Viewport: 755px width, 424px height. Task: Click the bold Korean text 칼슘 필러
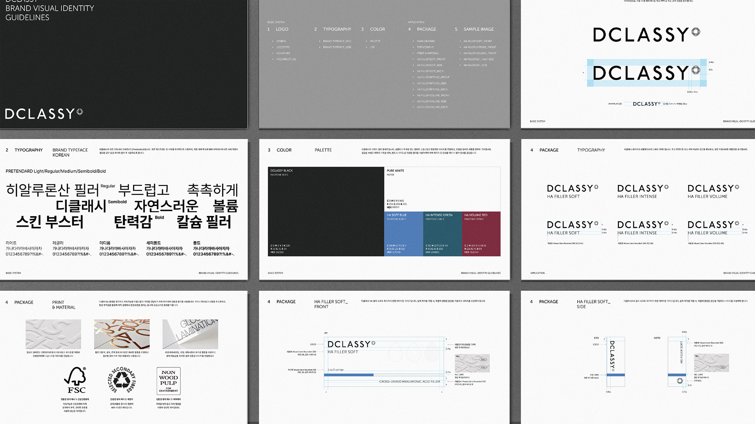204,222
